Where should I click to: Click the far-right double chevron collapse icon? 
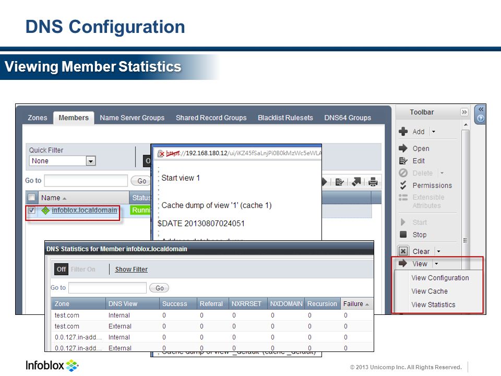(481, 109)
